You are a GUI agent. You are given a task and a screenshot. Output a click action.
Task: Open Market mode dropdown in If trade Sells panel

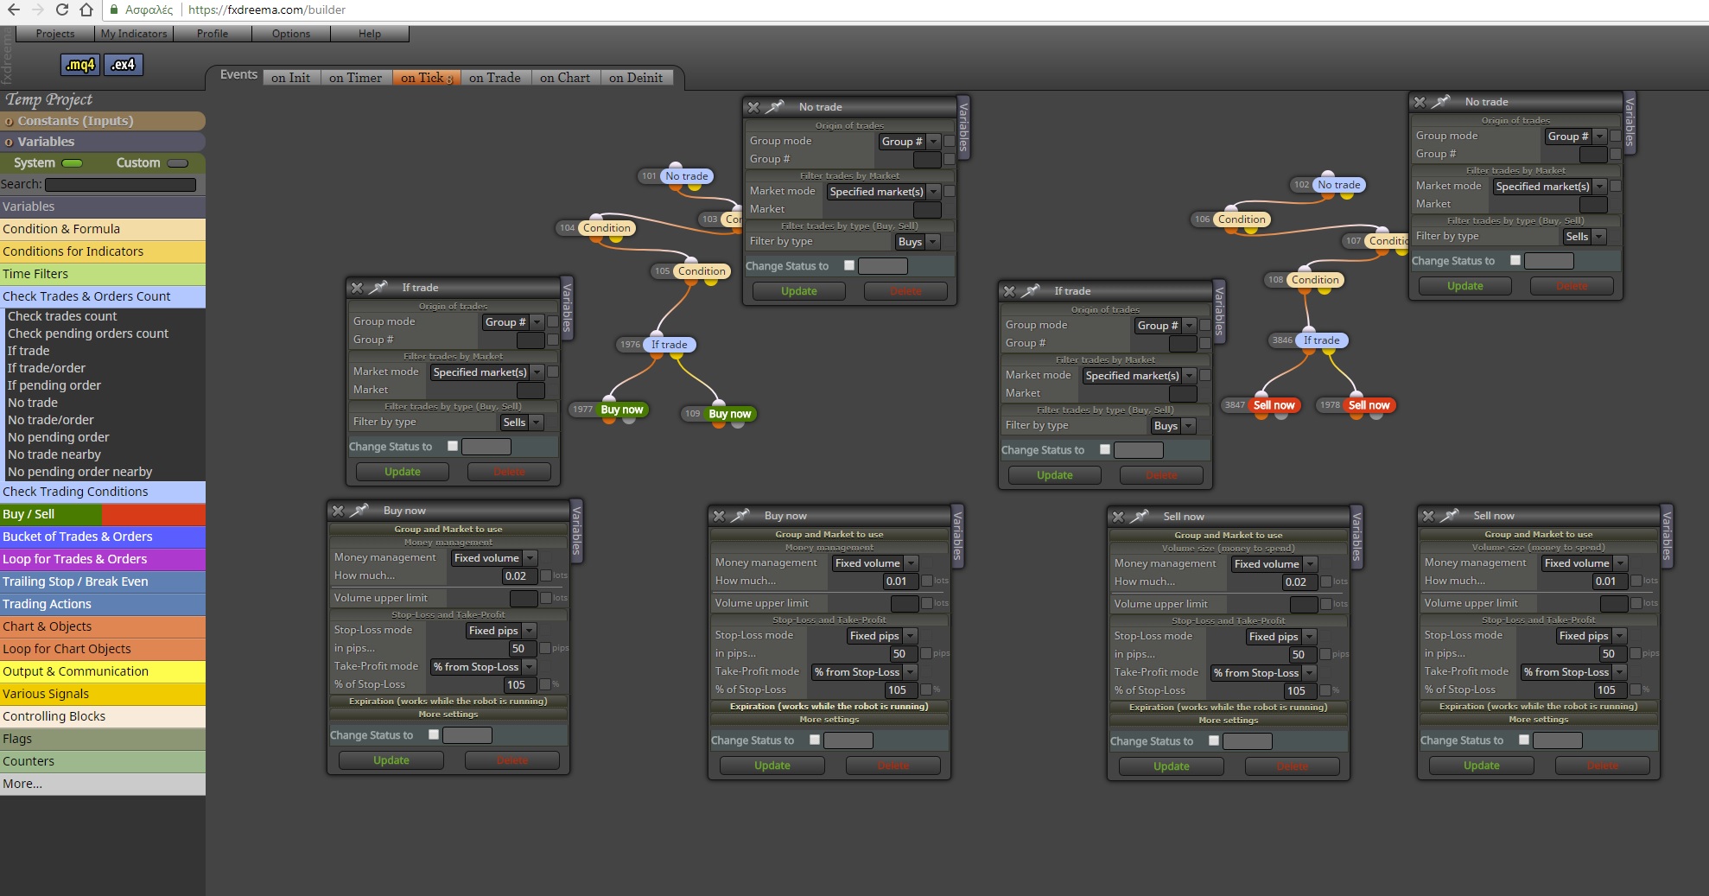(487, 372)
